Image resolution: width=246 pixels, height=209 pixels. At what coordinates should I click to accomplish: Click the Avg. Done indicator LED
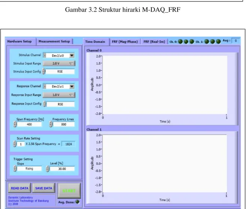click(x=77, y=202)
